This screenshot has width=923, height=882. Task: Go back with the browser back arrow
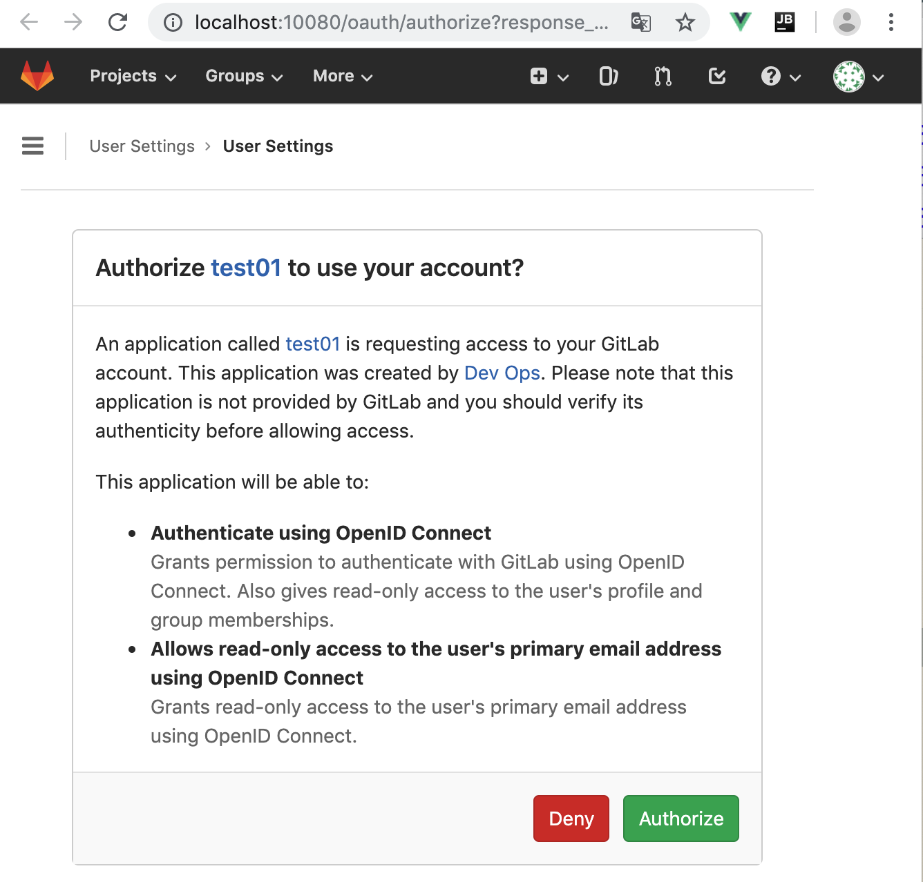pos(29,23)
